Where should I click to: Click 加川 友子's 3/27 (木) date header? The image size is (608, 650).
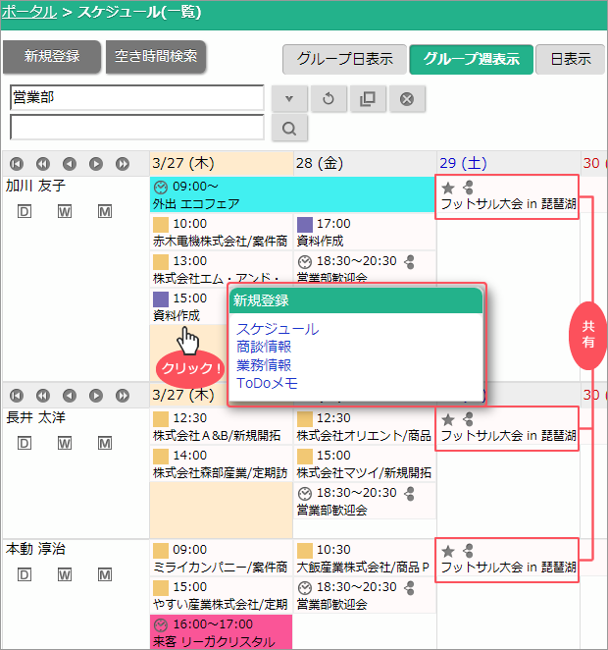point(183,163)
